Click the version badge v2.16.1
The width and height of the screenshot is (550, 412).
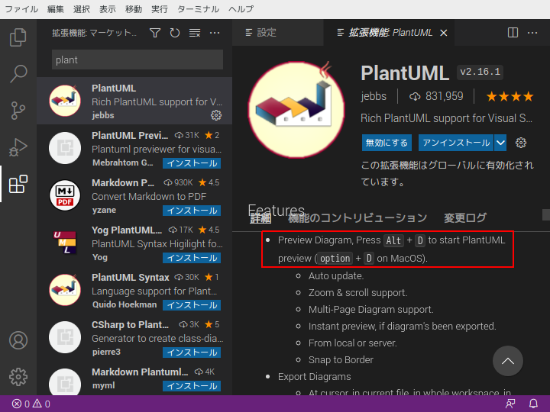tap(480, 72)
